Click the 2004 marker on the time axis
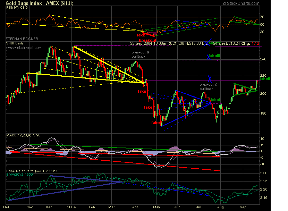 click(x=71, y=206)
